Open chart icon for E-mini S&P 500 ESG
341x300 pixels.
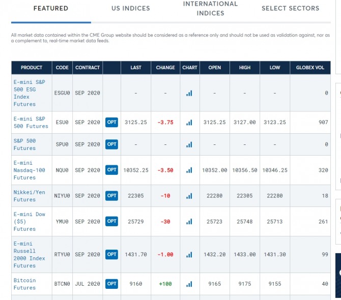pyautogui.click(x=189, y=93)
